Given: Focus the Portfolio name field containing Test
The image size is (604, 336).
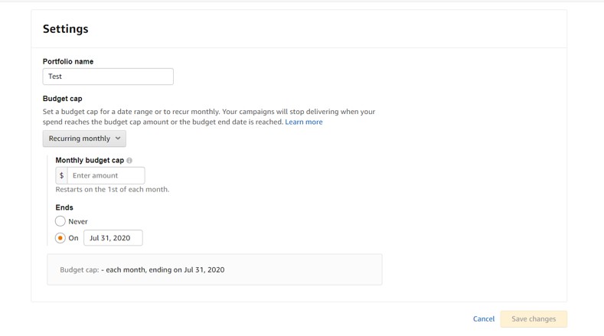Looking at the screenshot, I should pyautogui.click(x=108, y=77).
